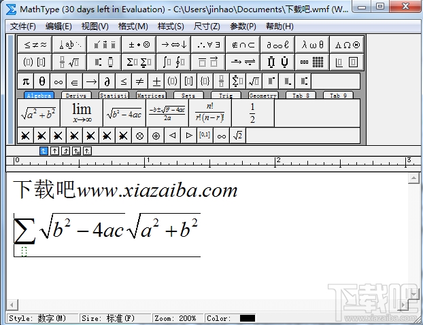Open the 格式(M) menu
423x325 pixels.
click(x=133, y=26)
